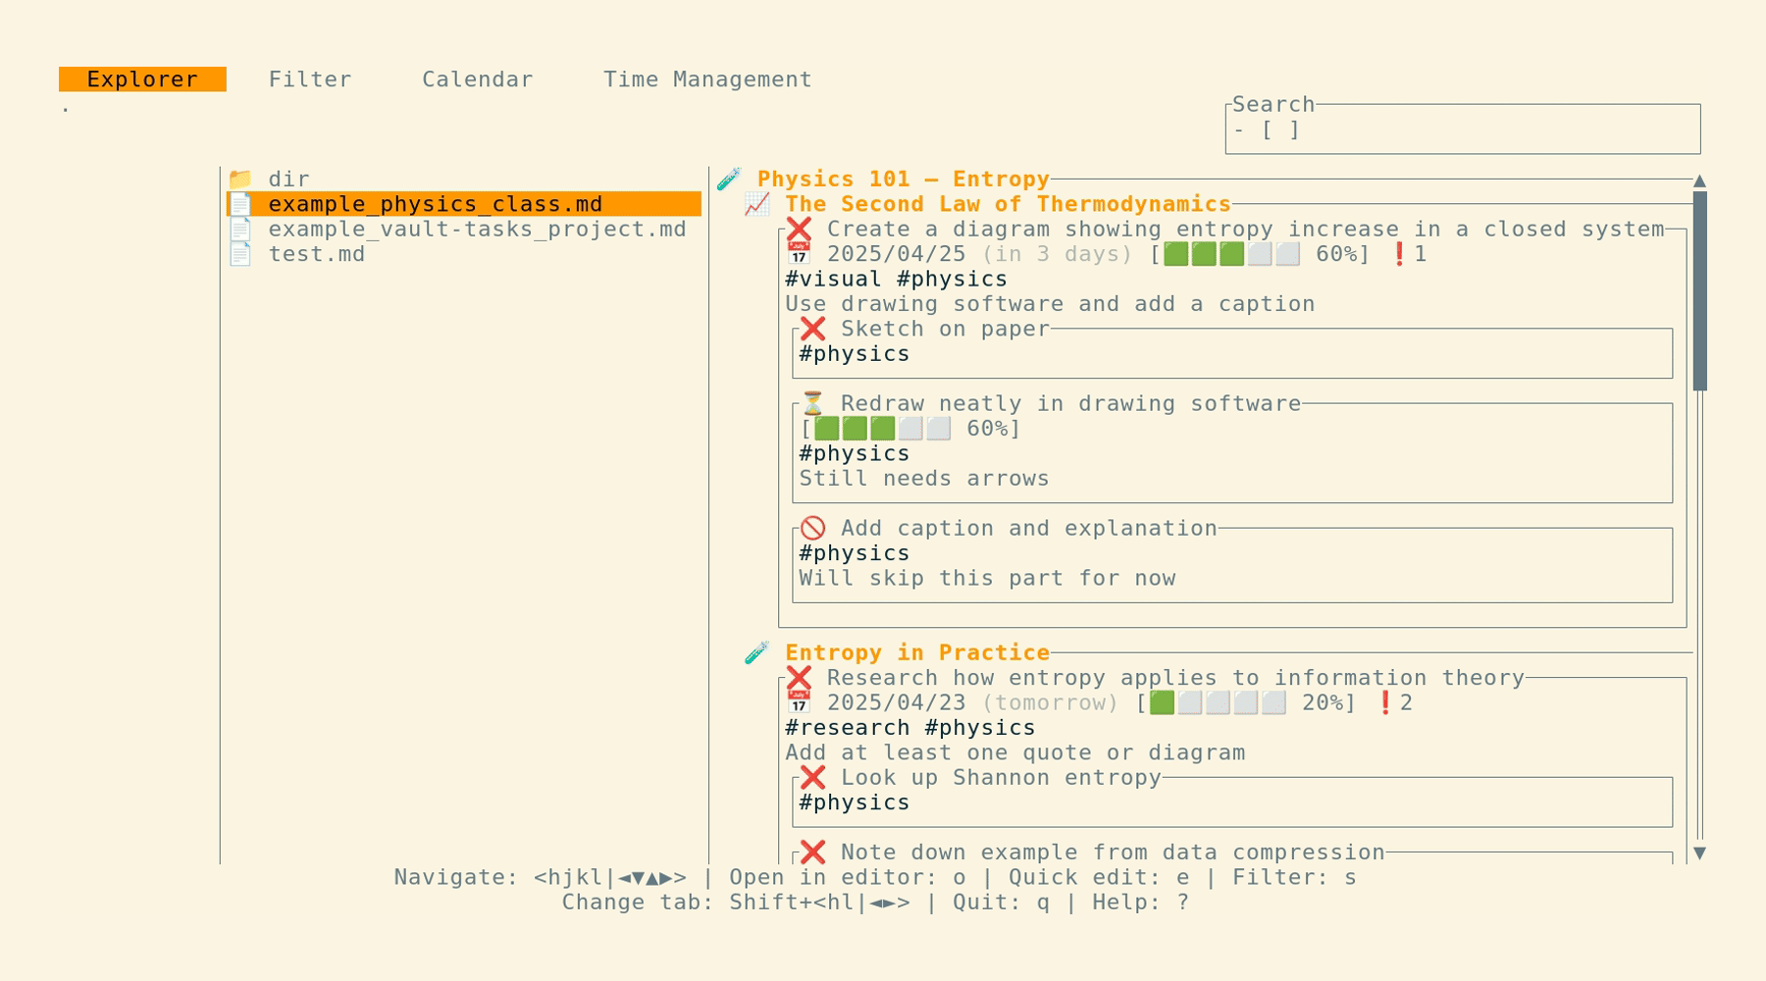Screen dimensions: 1766x981
Task: Click test tube icon of Physics 101 header
Action: coord(729,180)
